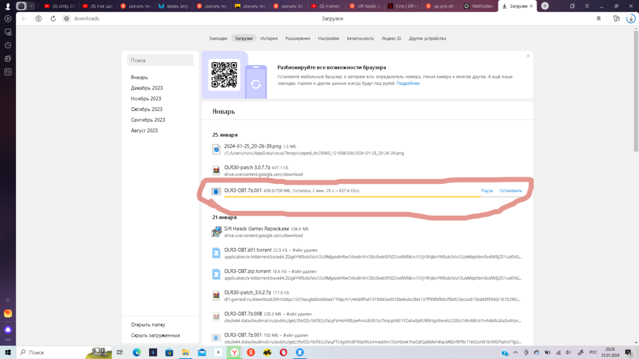Switch to the Расширения tab
This screenshot has width=639, height=359.
click(298, 38)
